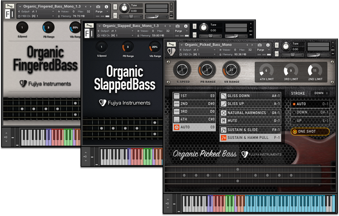Go to next preset arrow in Picked Bass
This screenshot has width=339, height=216.
pos(253,45)
